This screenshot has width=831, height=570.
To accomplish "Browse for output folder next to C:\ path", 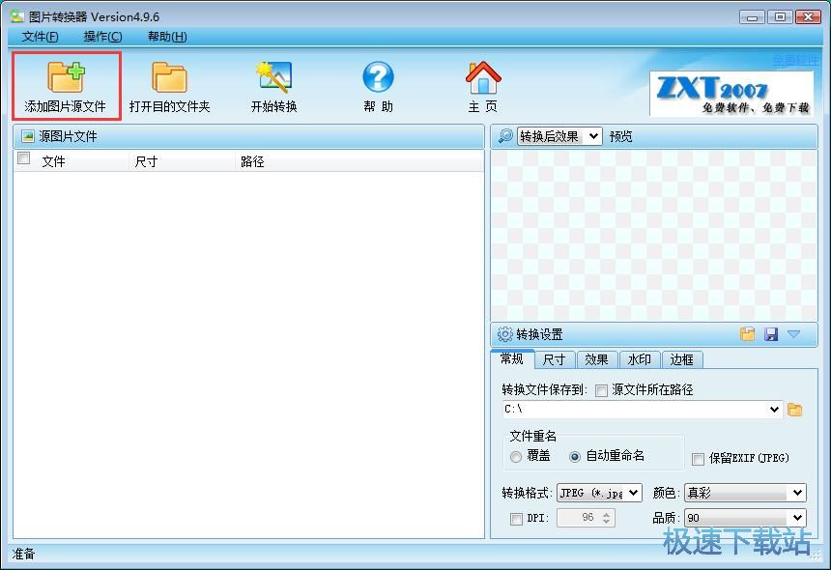I will point(792,410).
